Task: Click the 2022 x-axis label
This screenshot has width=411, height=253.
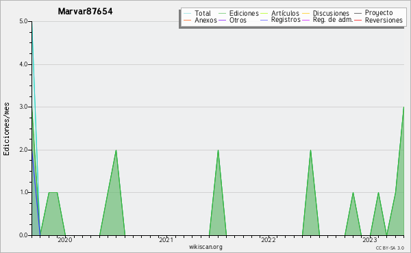Action: [x=268, y=240]
